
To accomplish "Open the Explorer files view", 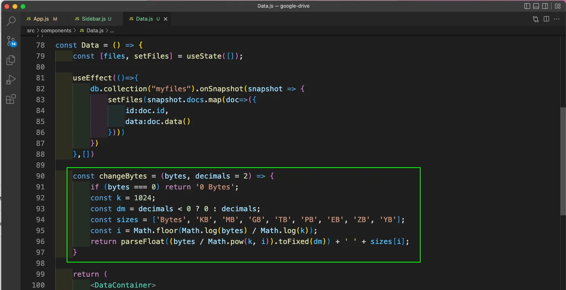I will click(x=11, y=60).
